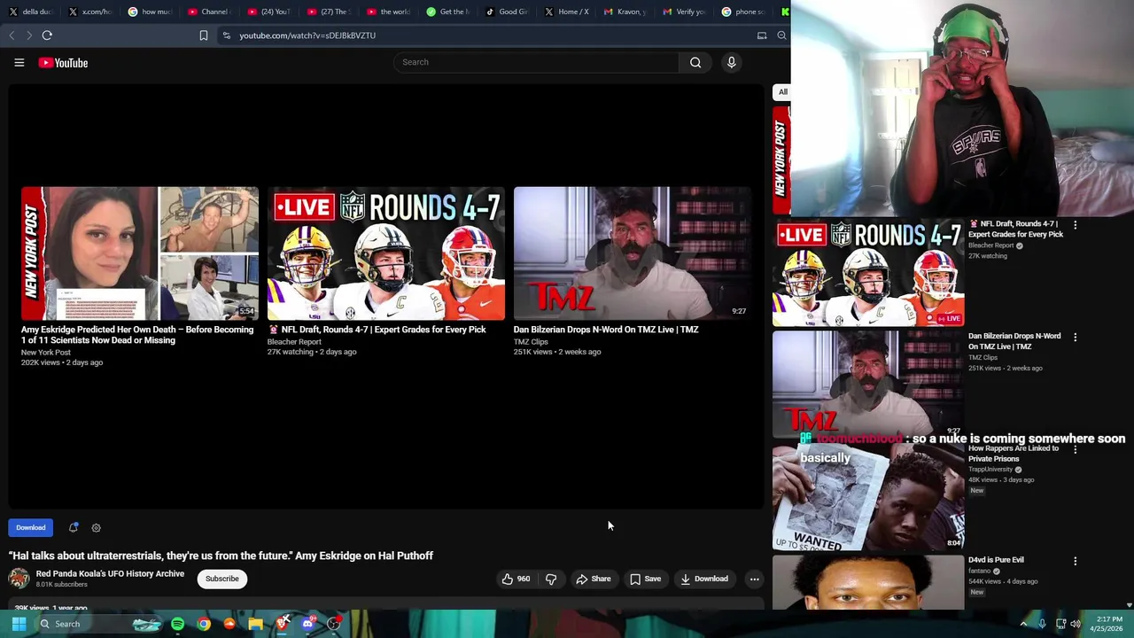Open options menu for NFL Draft sidebar video
The width and height of the screenshot is (1134, 638).
1075,225
